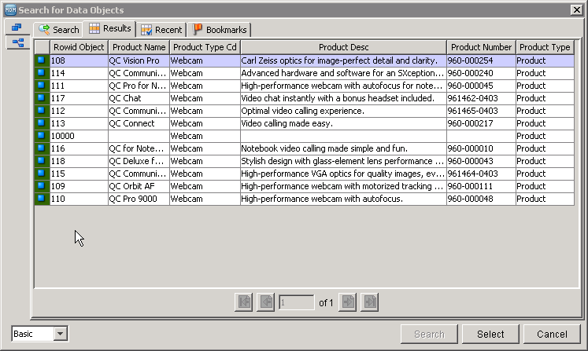
Task: Click the Cancel button
Action: (552, 335)
